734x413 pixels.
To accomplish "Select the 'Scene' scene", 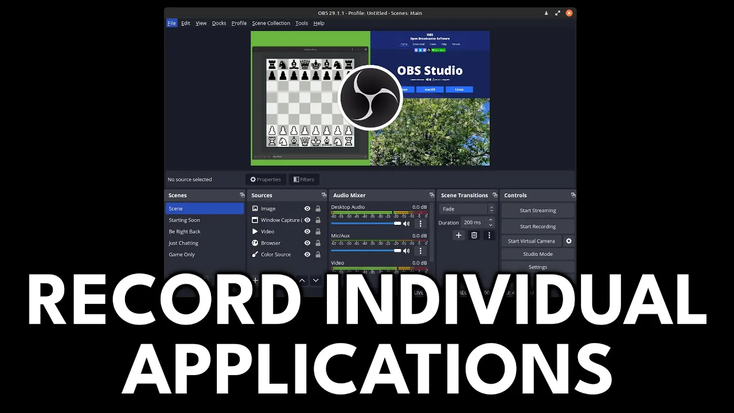I will coord(205,209).
